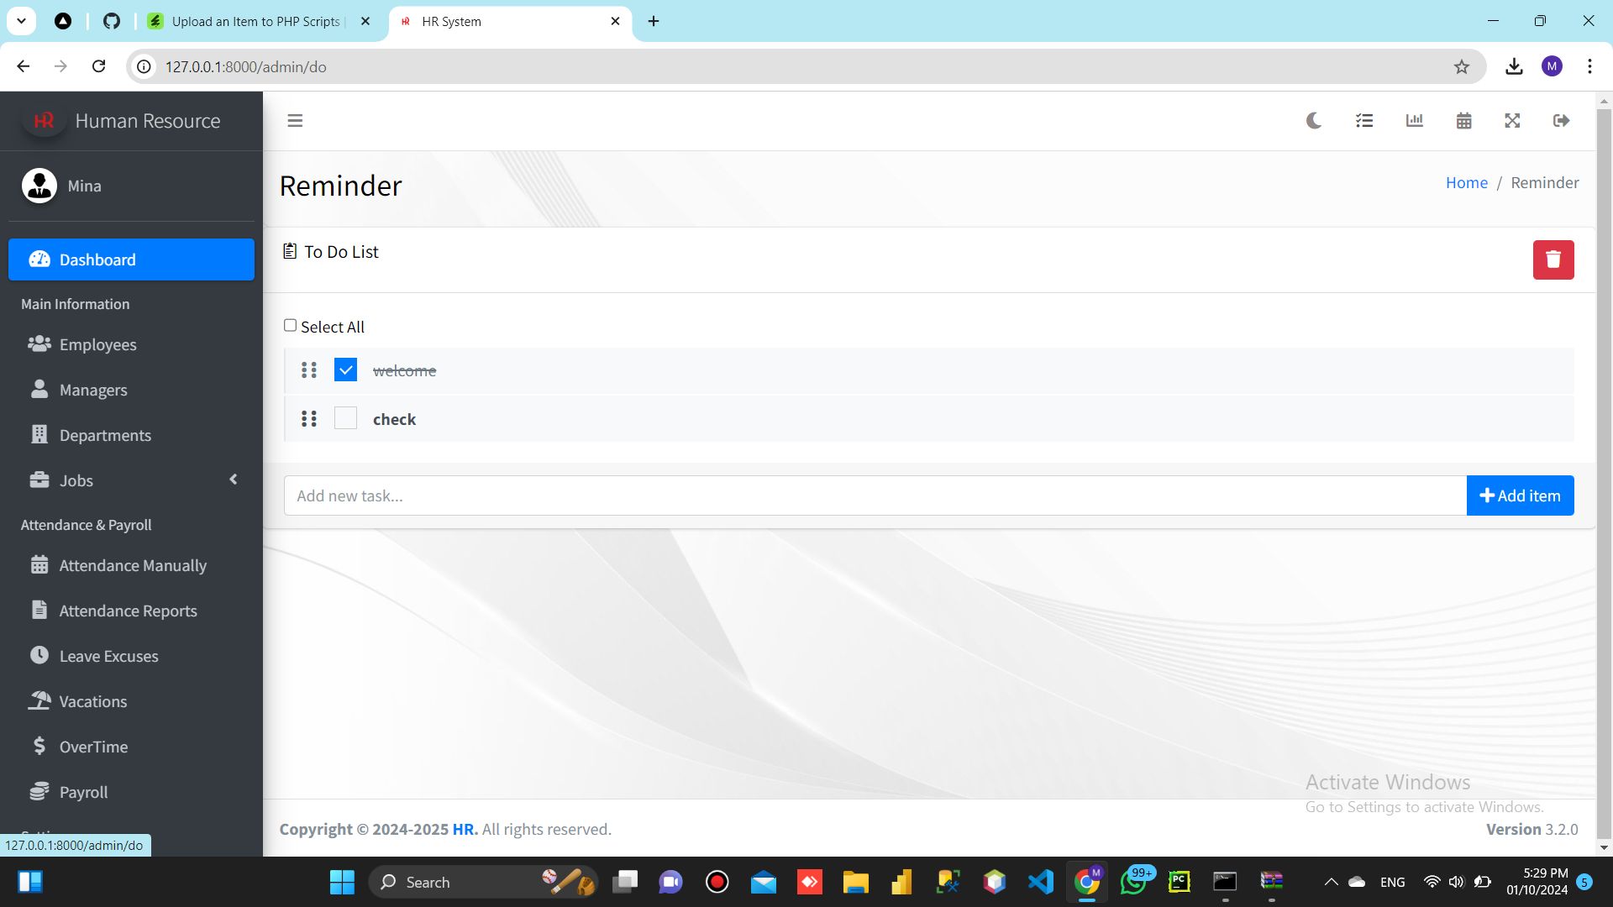Open Employees in the sidebar
This screenshot has height=907, width=1613.
click(x=131, y=344)
